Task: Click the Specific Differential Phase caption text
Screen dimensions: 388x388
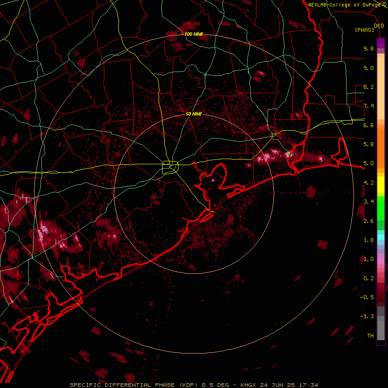Action: [194, 385]
